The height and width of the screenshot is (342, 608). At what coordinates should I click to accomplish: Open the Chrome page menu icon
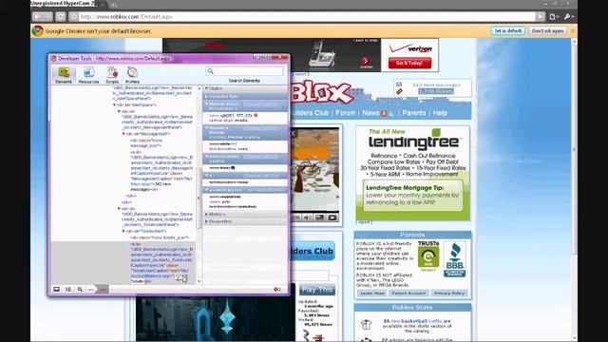coord(553,17)
